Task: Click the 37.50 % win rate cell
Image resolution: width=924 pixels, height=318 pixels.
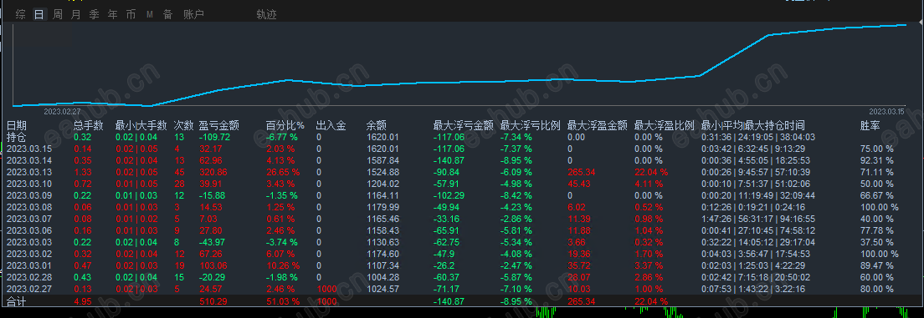Action: coord(877,242)
